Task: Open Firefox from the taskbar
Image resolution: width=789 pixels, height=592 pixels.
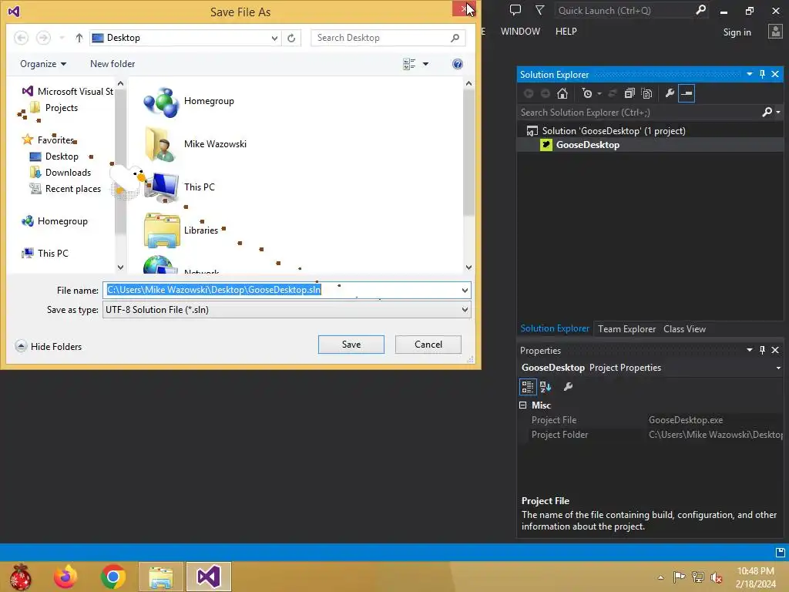Action: [66, 577]
